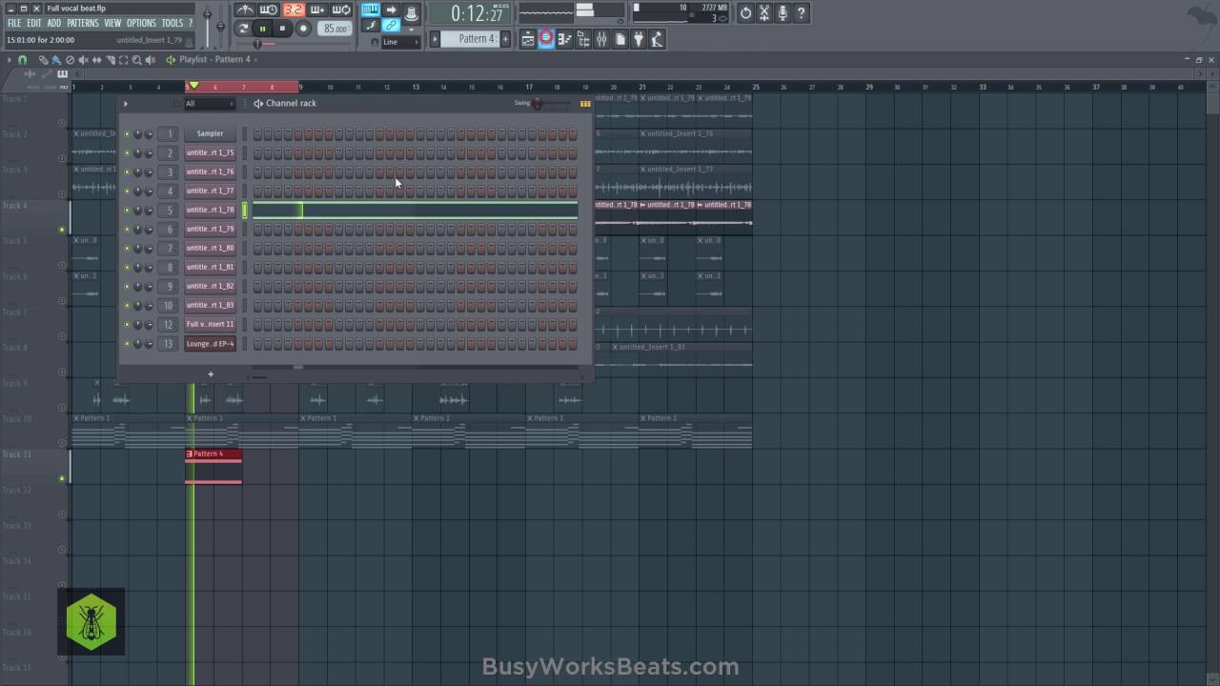Add channel with the plus button

point(211,374)
